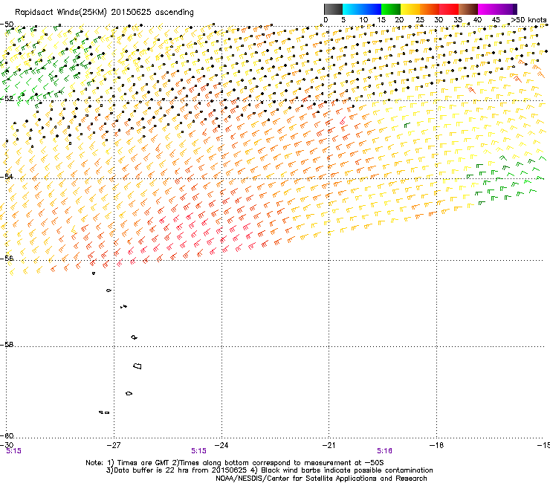
Task: Click the '-30' longitude axis label
Action: [x=6, y=445]
